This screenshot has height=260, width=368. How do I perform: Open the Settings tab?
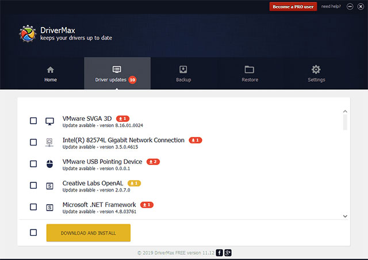pyautogui.click(x=316, y=74)
